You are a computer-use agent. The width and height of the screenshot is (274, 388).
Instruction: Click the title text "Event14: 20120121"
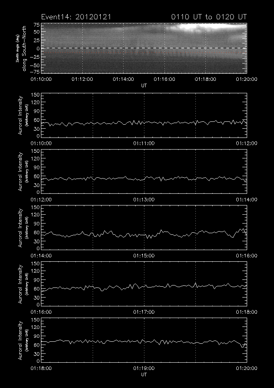point(76,17)
